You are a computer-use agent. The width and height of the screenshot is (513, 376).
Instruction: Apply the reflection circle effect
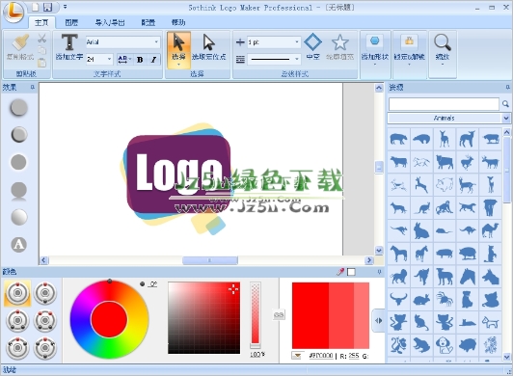(x=18, y=191)
